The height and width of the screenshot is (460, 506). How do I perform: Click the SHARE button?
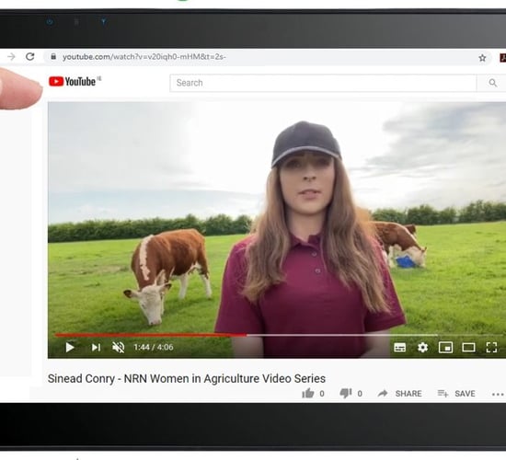(x=400, y=394)
